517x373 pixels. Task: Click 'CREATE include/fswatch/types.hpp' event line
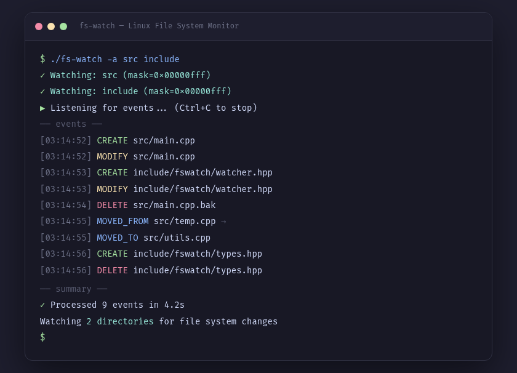pos(151,254)
